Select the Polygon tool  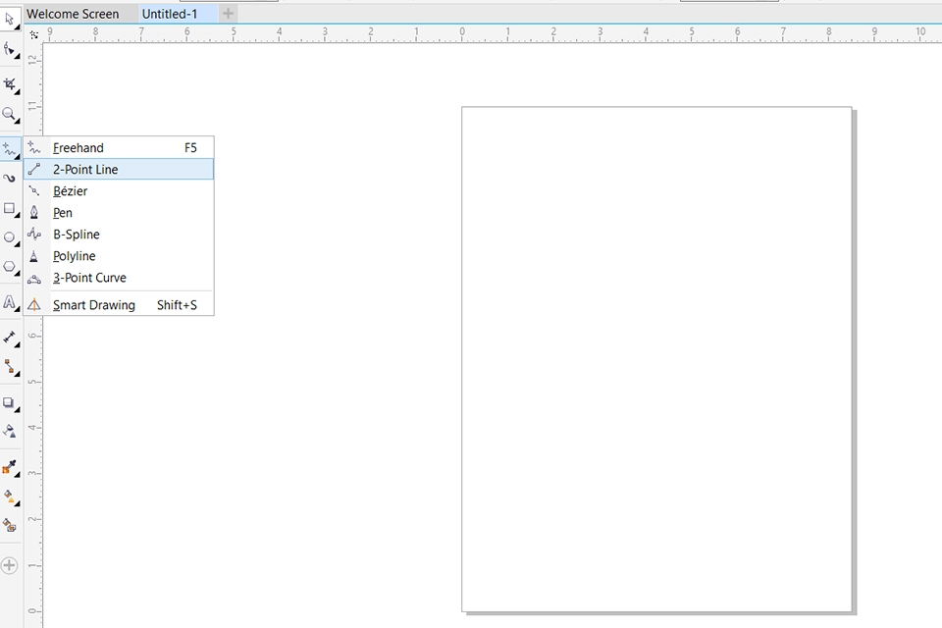10,266
